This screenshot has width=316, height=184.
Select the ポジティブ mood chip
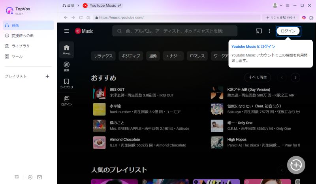click(131, 56)
